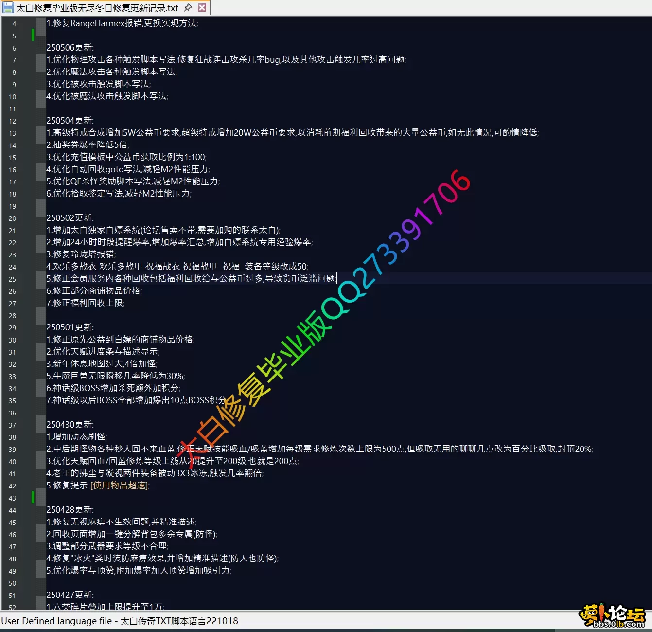Click line number 43 in the gutter

(13, 498)
